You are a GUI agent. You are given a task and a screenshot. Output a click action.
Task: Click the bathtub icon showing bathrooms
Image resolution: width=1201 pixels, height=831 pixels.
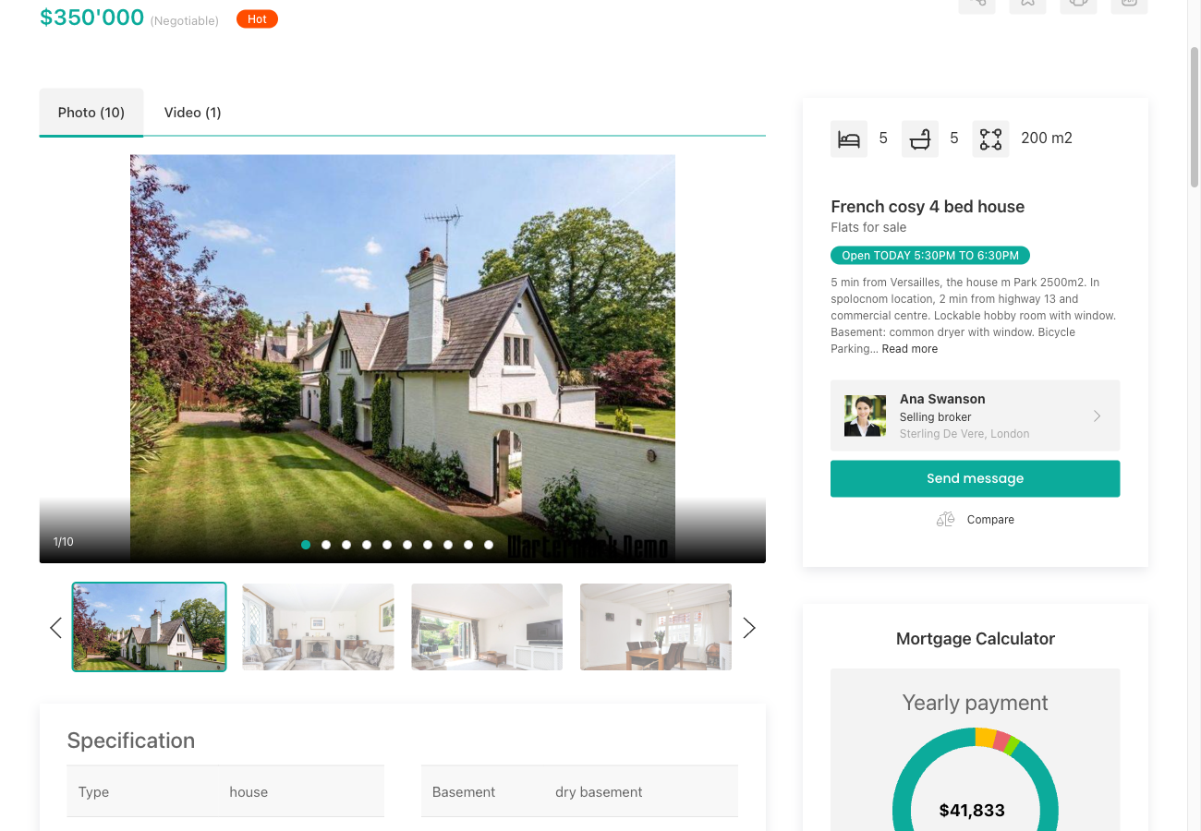coord(919,138)
